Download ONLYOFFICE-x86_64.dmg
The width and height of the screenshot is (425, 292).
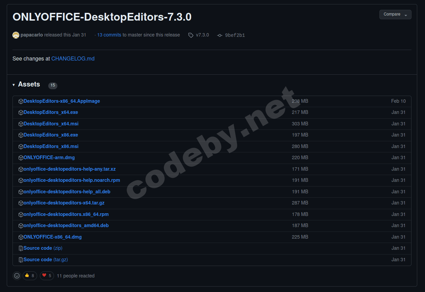(x=53, y=237)
